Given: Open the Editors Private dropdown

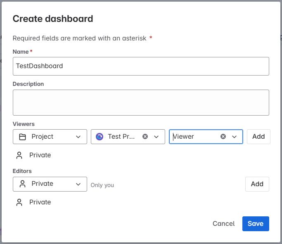Looking at the screenshot, I should (50, 184).
